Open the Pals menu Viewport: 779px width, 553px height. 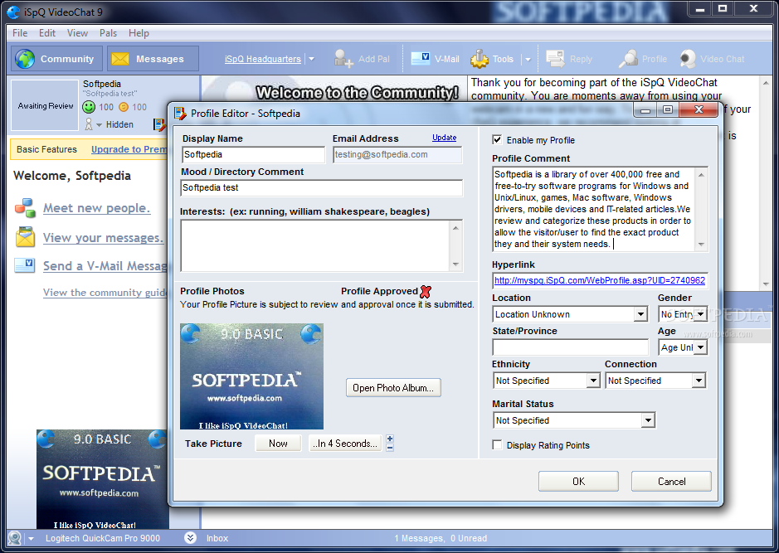108,33
